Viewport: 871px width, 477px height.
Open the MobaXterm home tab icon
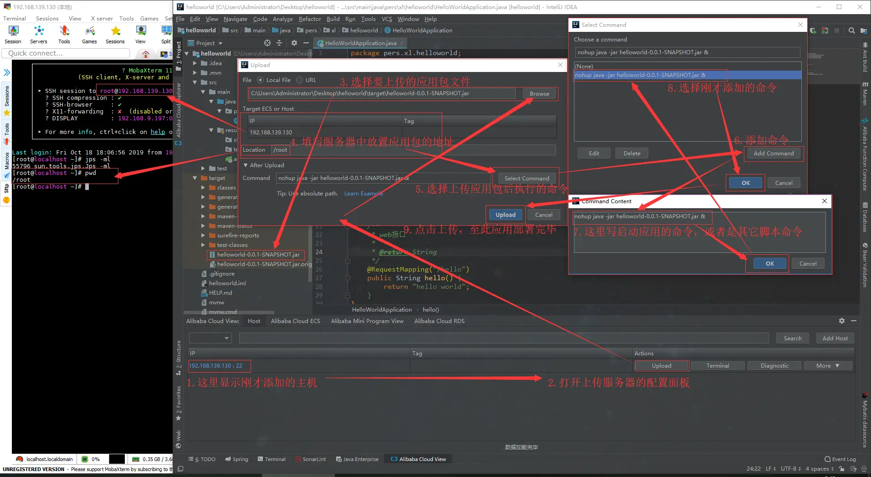pos(146,54)
